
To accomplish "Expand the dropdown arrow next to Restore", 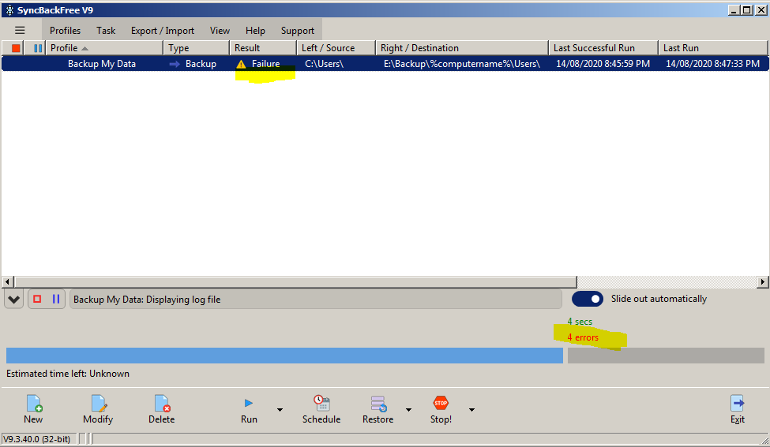I will [408, 410].
